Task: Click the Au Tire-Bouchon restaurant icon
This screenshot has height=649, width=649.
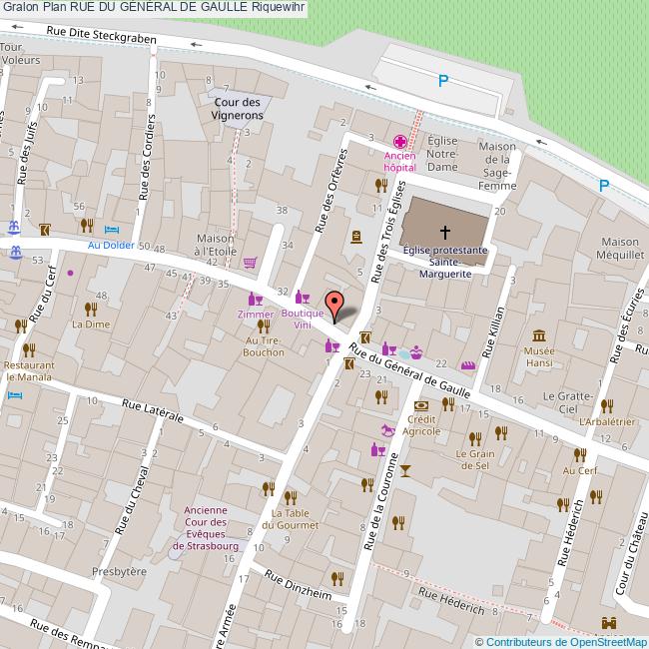Action: click(264, 325)
